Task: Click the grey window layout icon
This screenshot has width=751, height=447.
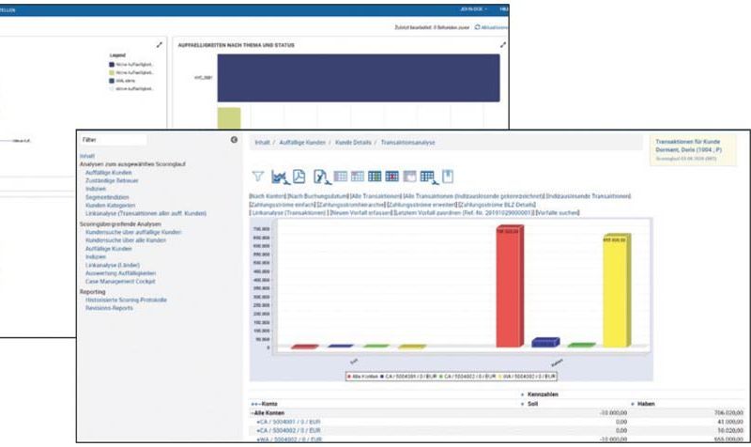Action: click(x=409, y=177)
